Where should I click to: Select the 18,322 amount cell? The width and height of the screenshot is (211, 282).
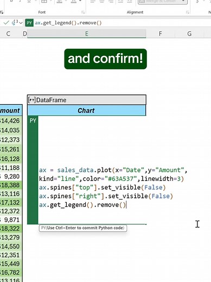point(11,228)
